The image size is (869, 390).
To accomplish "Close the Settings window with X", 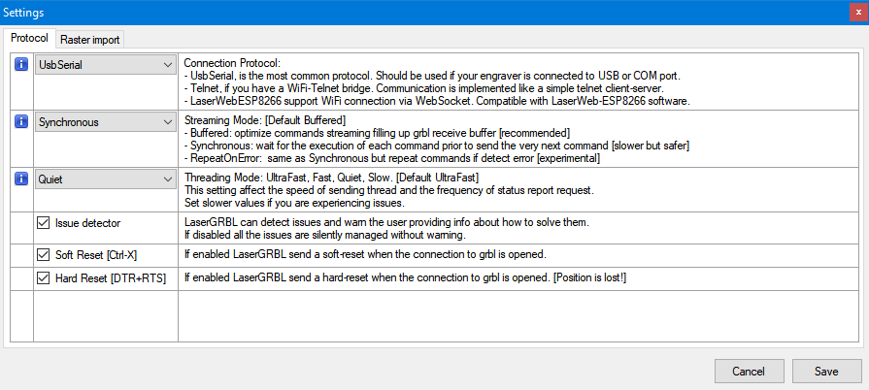I will point(858,13).
